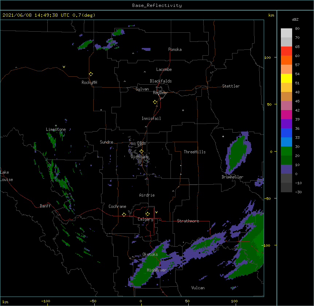Viewport: 314px width, 306px height.
Task: Click the Okotoks town label
Action: click(x=150, y=254)
